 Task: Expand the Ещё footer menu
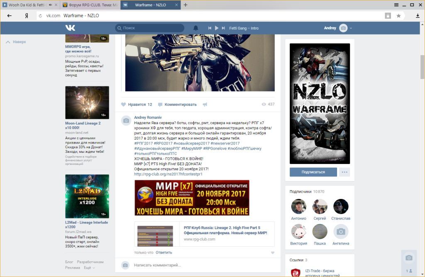(x=89, y=268)
